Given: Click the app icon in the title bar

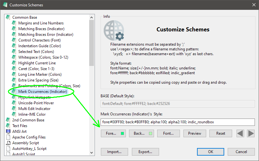Looking at the screenshot, I should (x=5, y=5).
